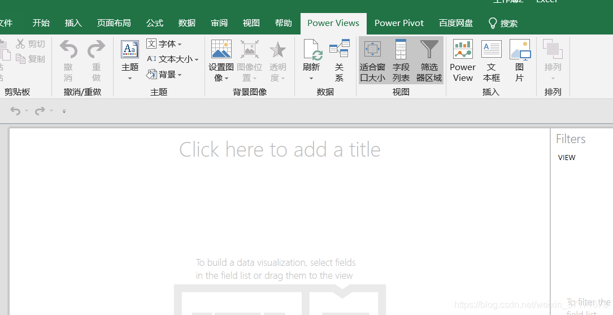This screenshot has width=613, height=315.
Task: Open the Formulas (公式) tab
Action: [155, 23]
